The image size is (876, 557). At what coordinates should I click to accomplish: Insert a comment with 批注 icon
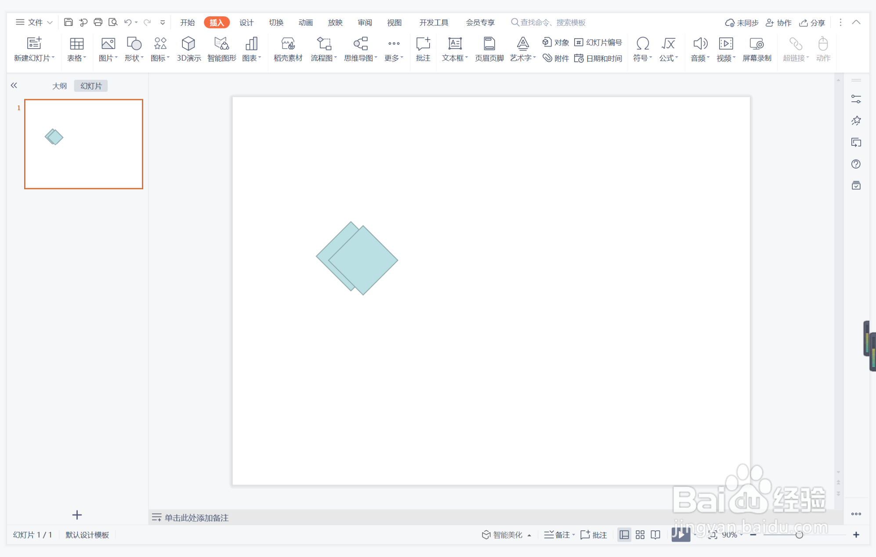click(423, 44)
